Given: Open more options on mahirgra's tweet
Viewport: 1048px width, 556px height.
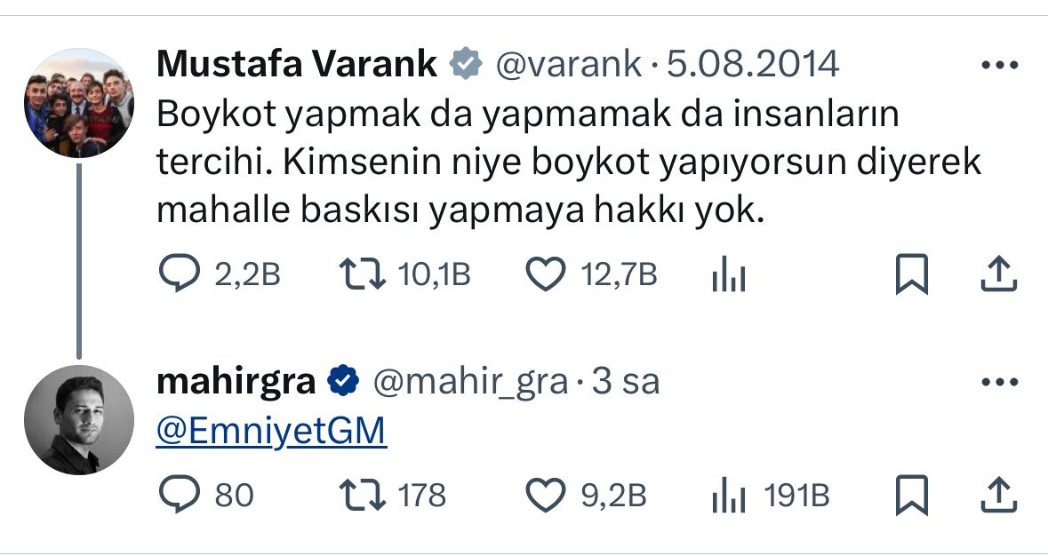Looking at the screenshot, I should coord(997,383).
